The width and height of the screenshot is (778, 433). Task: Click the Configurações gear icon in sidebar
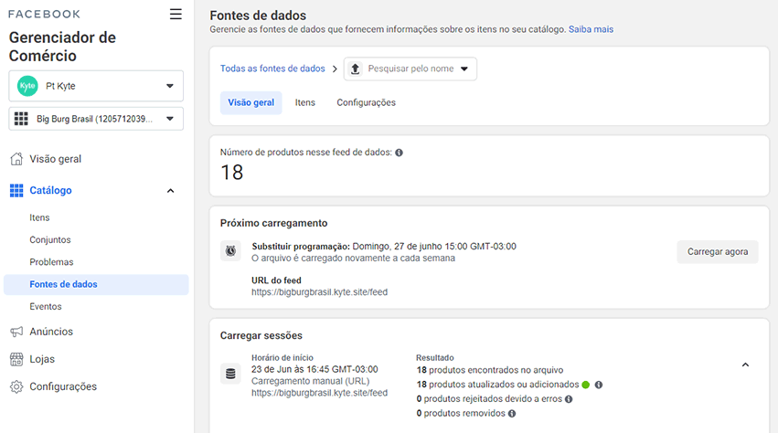click(16, 386)
